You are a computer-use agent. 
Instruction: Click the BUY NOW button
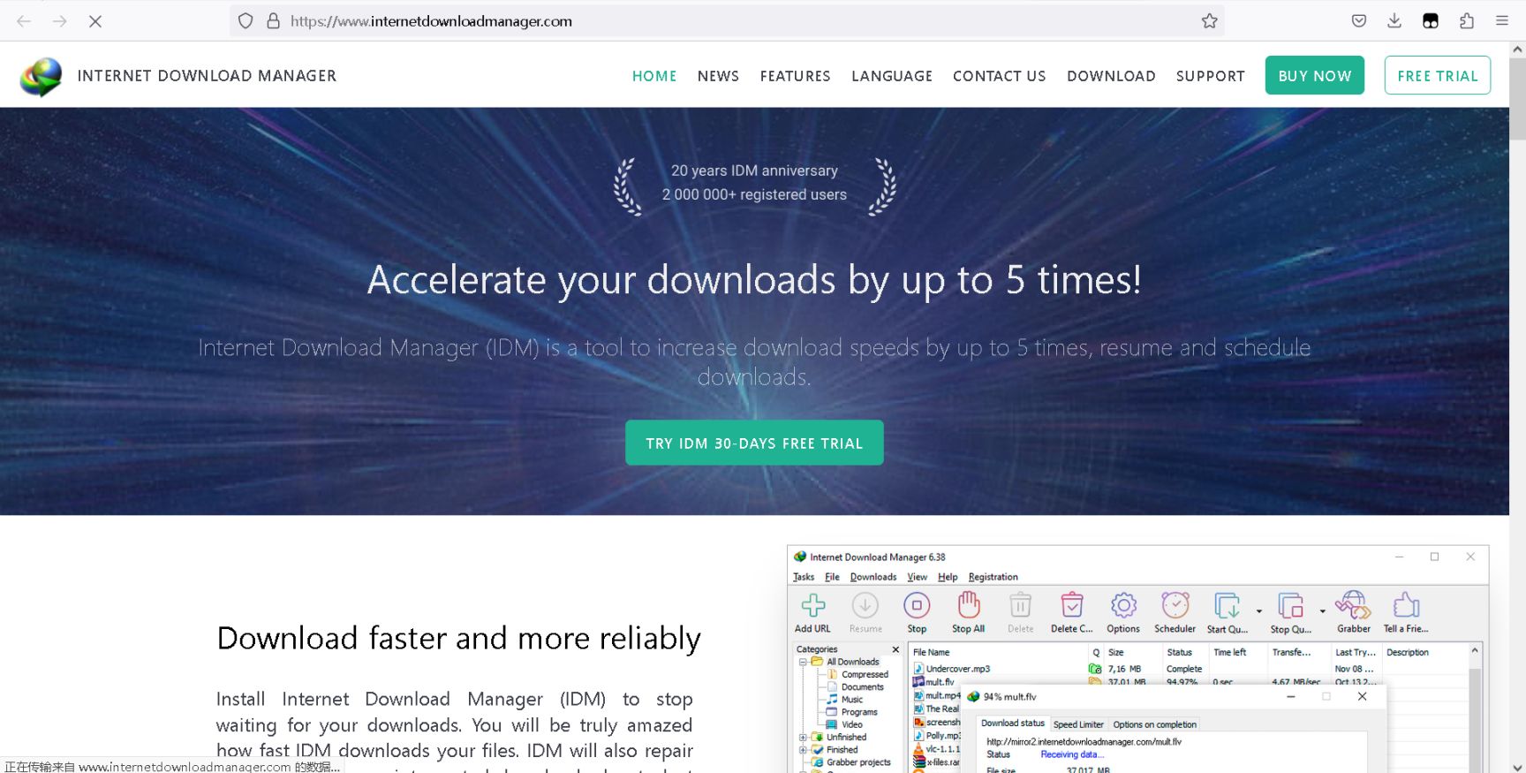[1315, 76]
